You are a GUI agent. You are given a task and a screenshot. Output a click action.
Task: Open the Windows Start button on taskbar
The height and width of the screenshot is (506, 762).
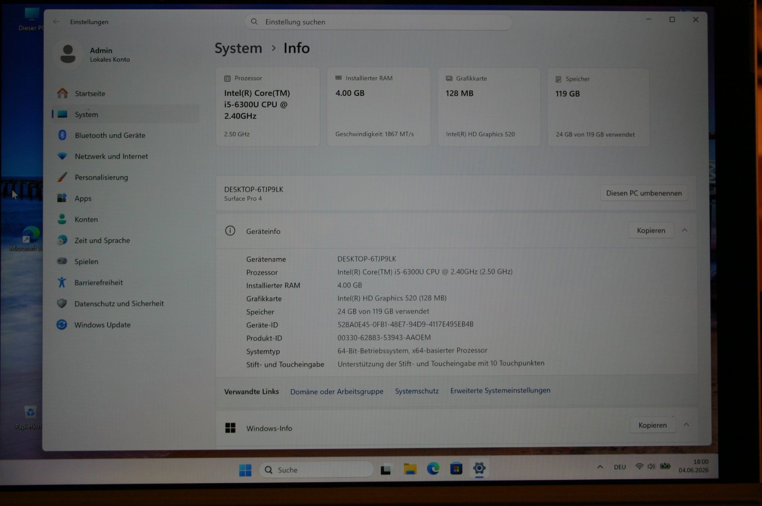pyautogui.click(x=245, y=470)
